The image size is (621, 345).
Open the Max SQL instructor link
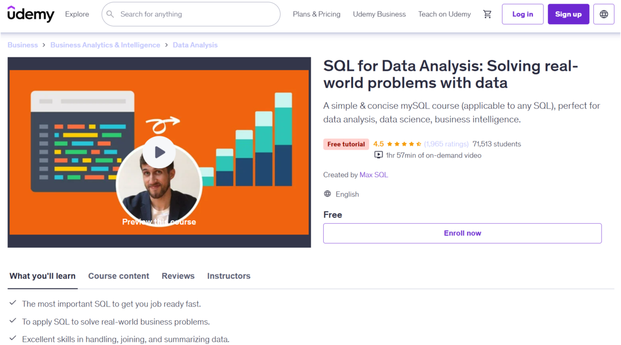tap(374, 175)
